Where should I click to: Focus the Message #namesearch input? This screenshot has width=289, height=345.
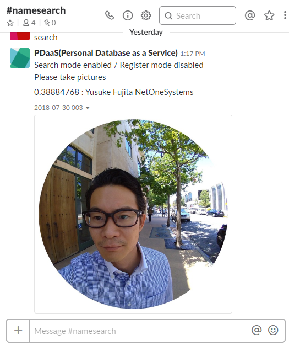point(139,331)
